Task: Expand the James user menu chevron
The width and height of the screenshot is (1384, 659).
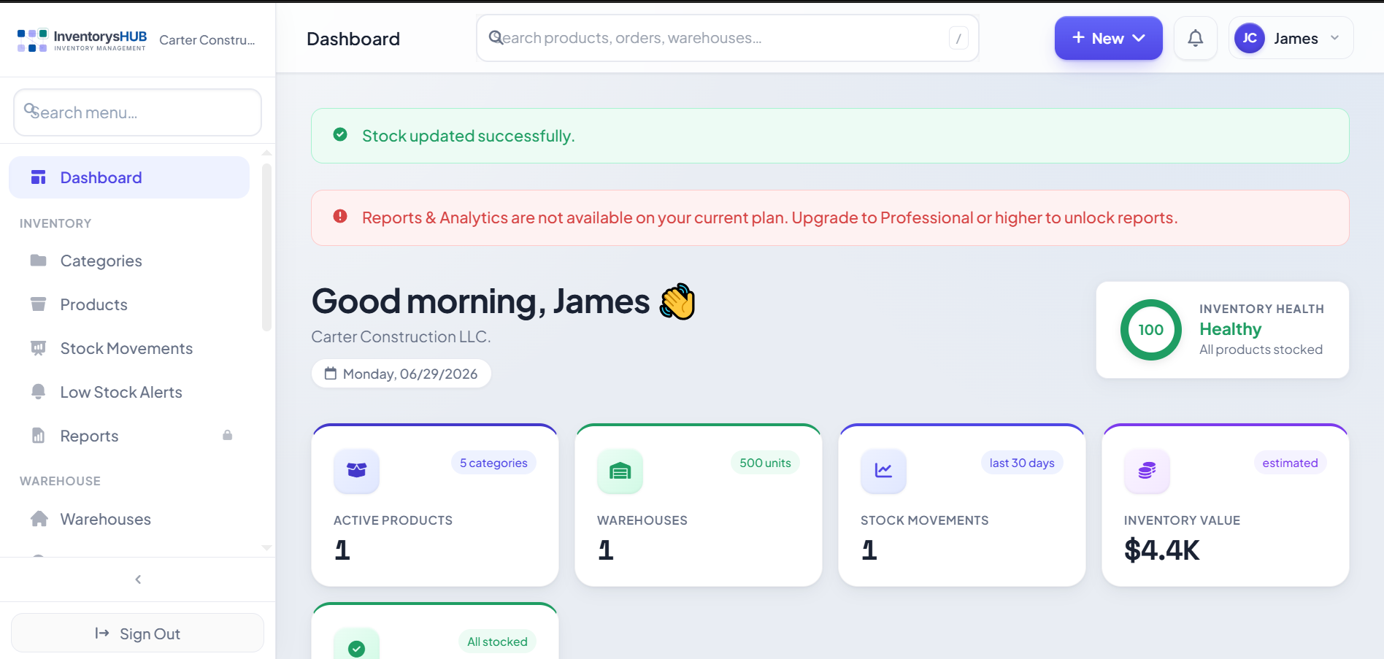Action: point(1335,38)
